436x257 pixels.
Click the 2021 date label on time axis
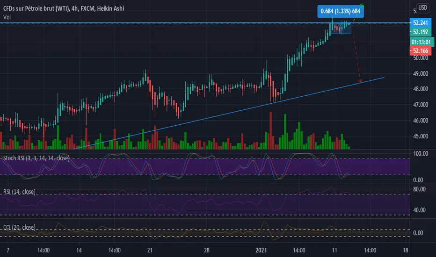pyautogui.click(x=261, y=250)
